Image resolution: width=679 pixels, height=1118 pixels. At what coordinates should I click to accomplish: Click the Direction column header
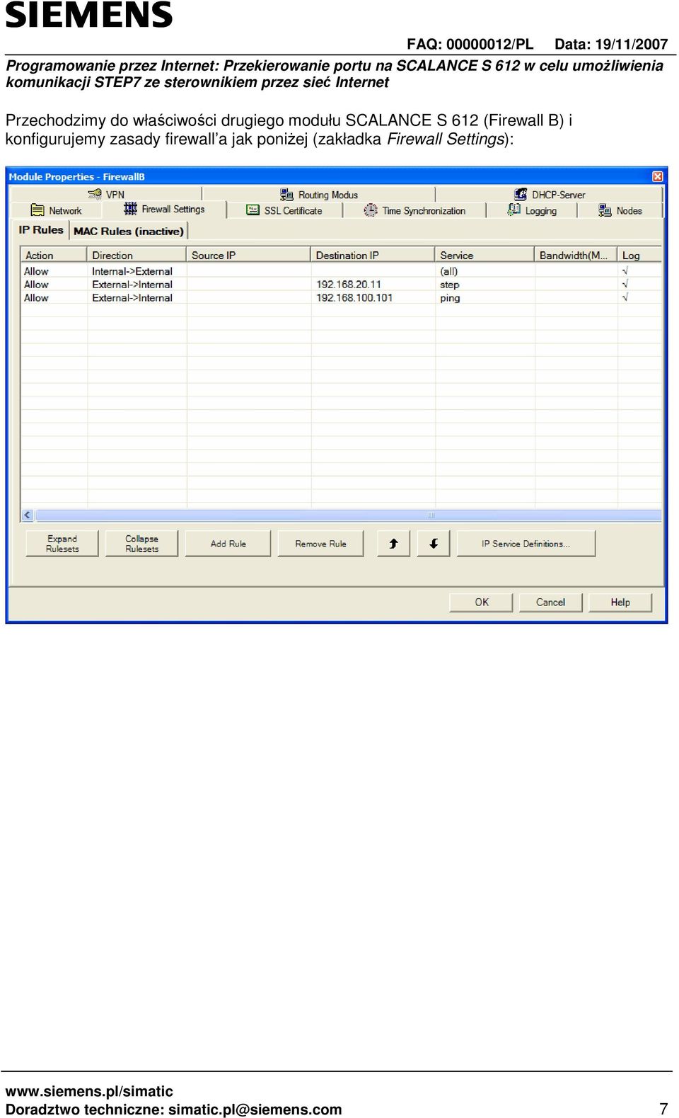[x=137, y=255]
